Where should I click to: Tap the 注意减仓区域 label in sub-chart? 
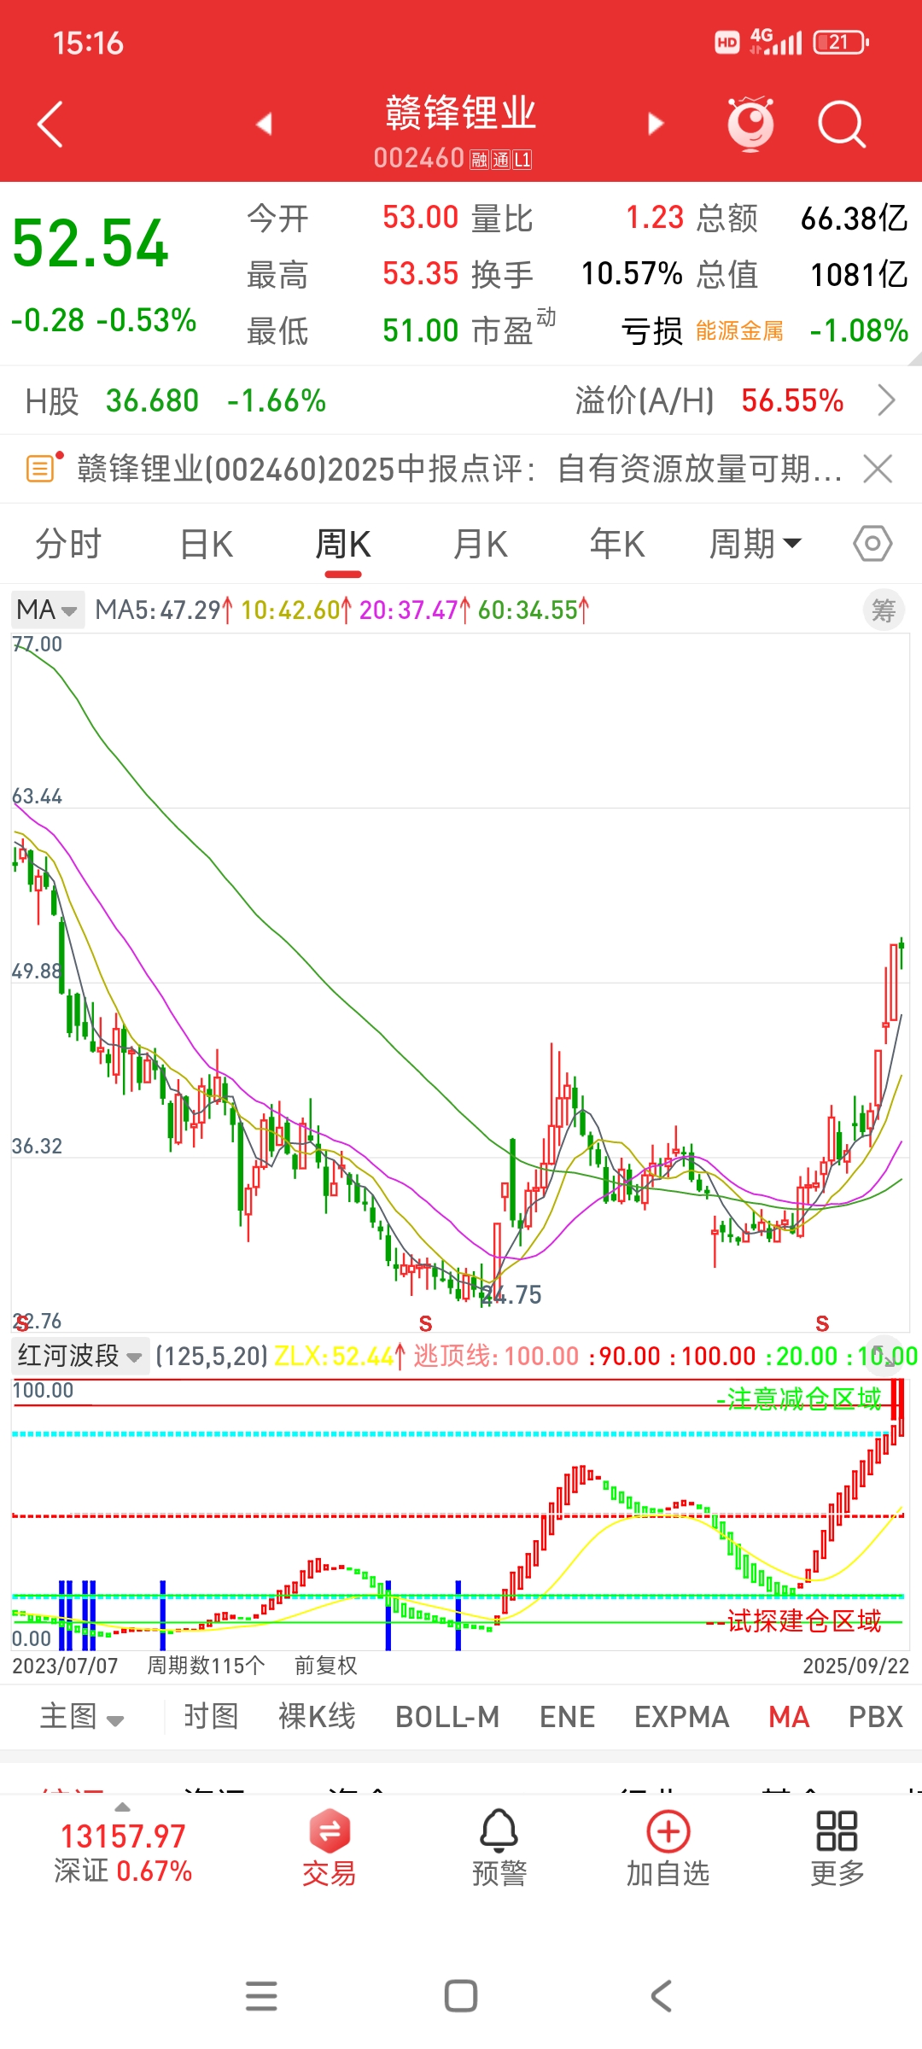click(x=799, y=1398)
